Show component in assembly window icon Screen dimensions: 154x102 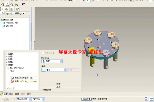(x=151, y=99)
